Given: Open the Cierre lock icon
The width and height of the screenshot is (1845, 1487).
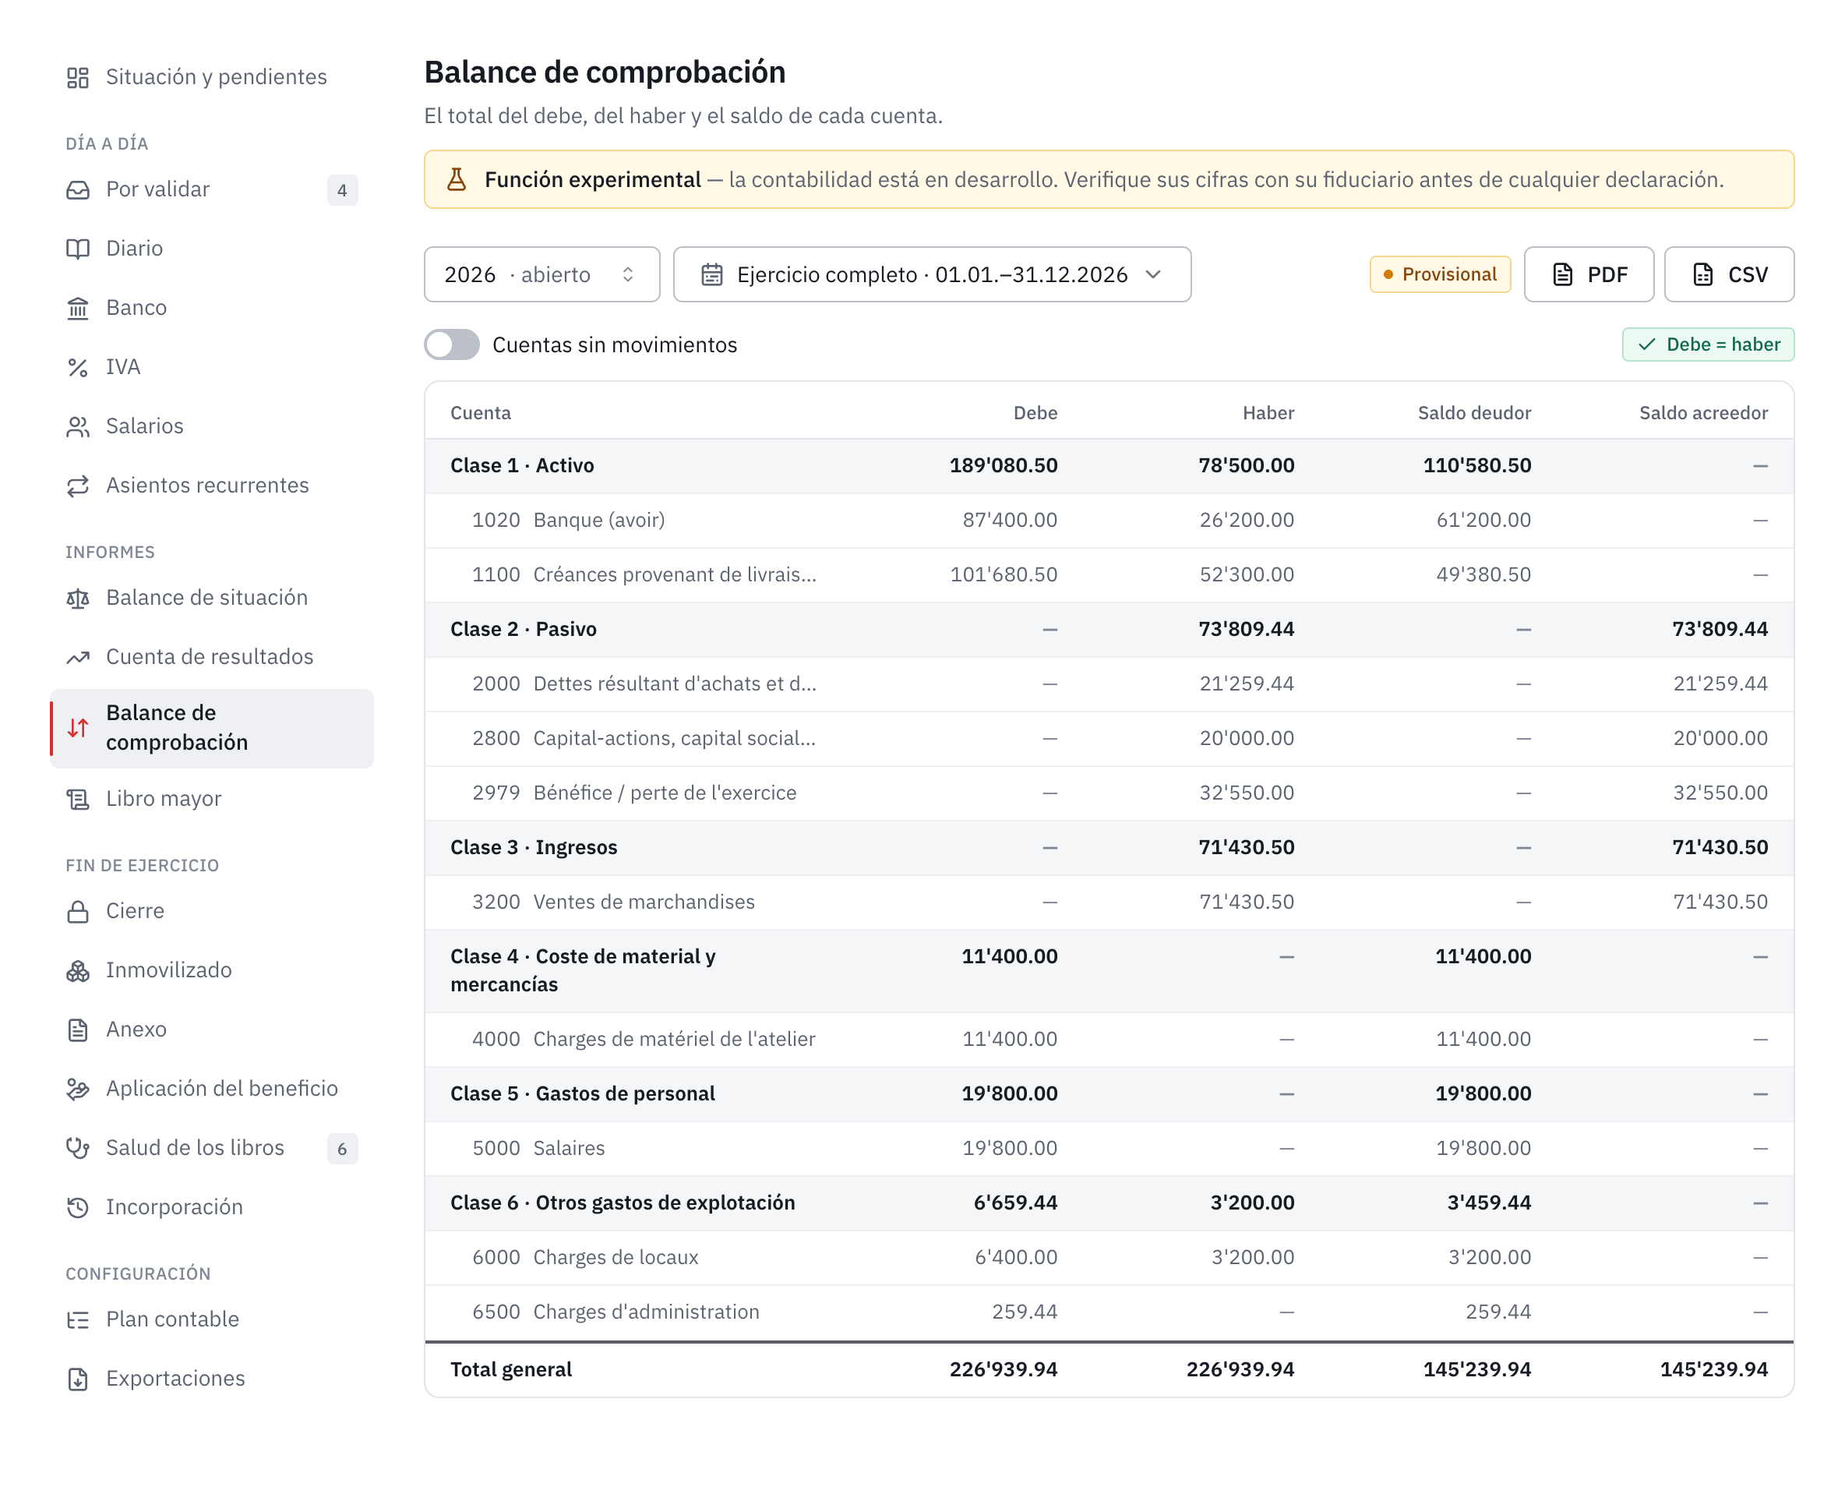Looking at the screenshot, I should [x=78, y=911].
